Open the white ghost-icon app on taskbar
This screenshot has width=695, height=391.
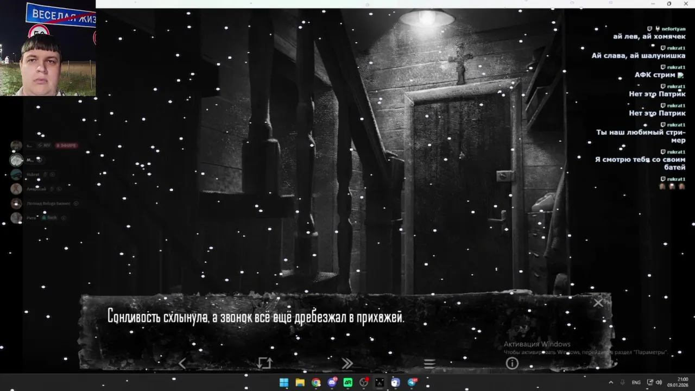(395, 382)
